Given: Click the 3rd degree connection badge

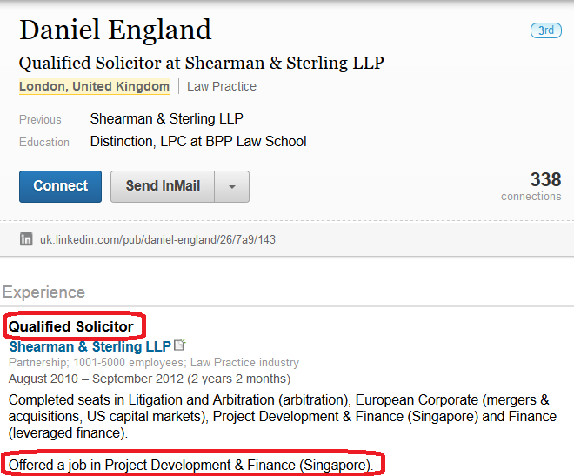Looking at the screenshot, I should click(x=546, y=30).
